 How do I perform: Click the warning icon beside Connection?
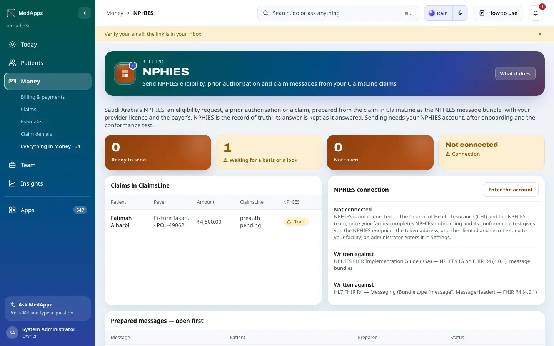(x=448, y=154)
